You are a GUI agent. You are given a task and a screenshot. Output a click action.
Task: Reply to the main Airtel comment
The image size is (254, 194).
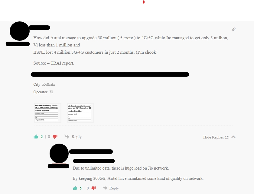(x=77, y=137)
